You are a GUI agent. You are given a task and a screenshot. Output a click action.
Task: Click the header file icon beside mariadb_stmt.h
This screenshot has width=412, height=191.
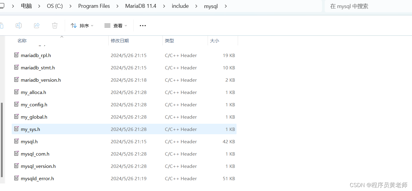17,67
